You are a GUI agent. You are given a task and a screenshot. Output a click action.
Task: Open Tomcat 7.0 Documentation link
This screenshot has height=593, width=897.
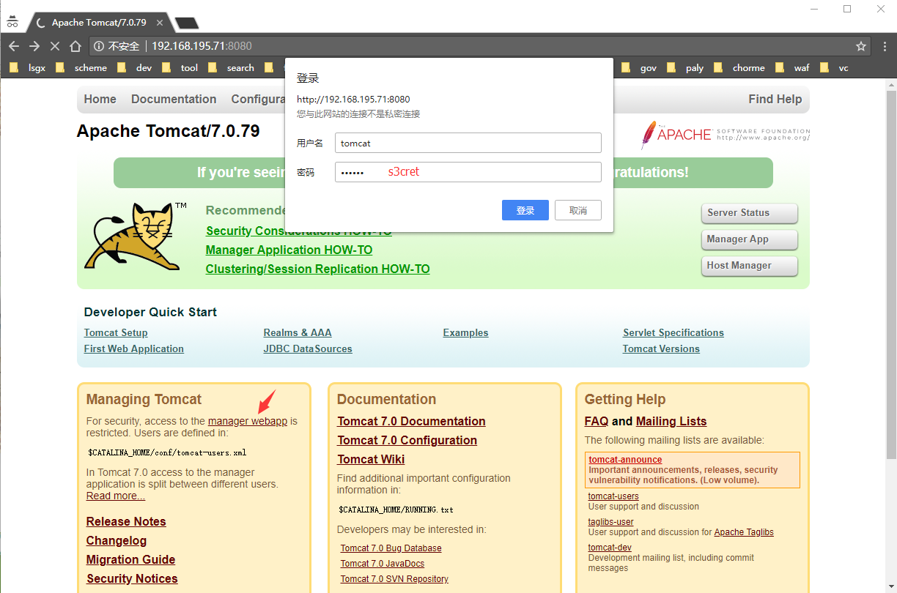pos(411,421)
